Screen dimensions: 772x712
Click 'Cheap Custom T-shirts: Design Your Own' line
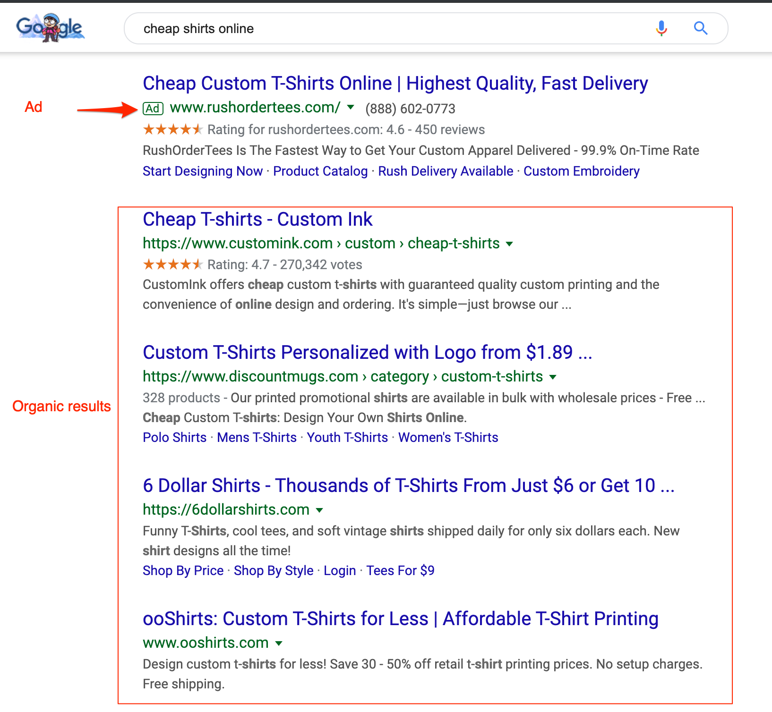click(x=305, y=417)
